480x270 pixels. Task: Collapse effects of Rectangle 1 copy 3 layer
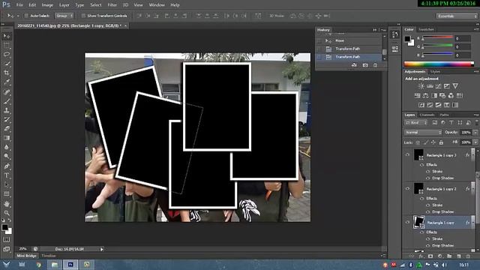click(x=472, y=155)
